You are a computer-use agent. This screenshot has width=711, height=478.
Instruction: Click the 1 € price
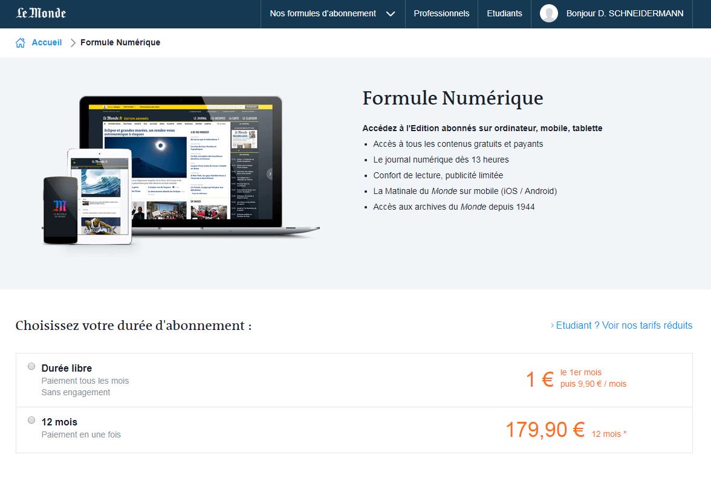tap(539, 379)
